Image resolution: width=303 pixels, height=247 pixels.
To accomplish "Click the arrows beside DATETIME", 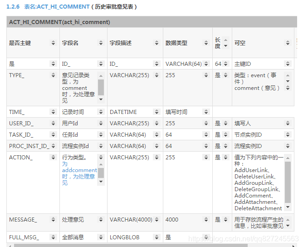I will [x=157, y=112].
